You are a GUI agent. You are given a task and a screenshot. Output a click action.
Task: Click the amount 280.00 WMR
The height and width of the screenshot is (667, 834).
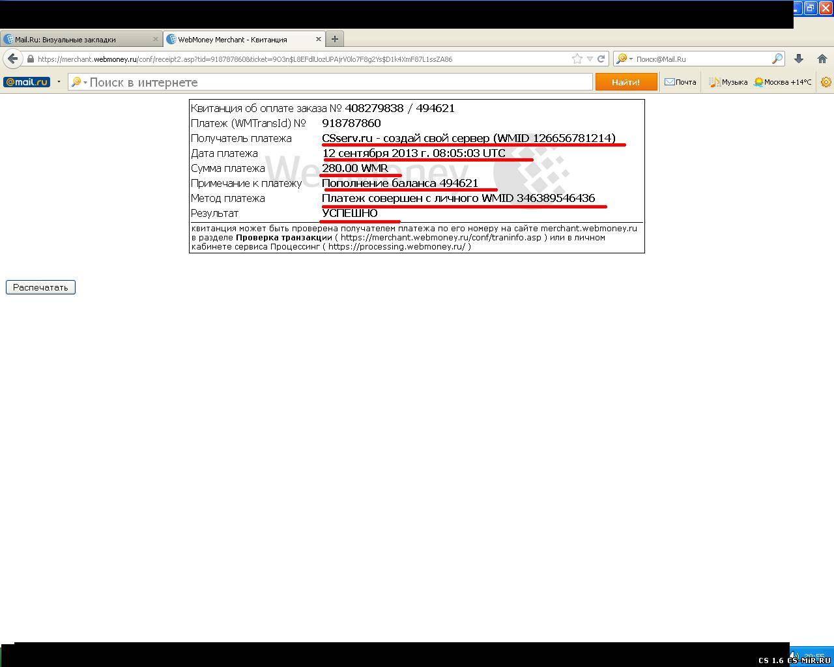click(355, 168)
